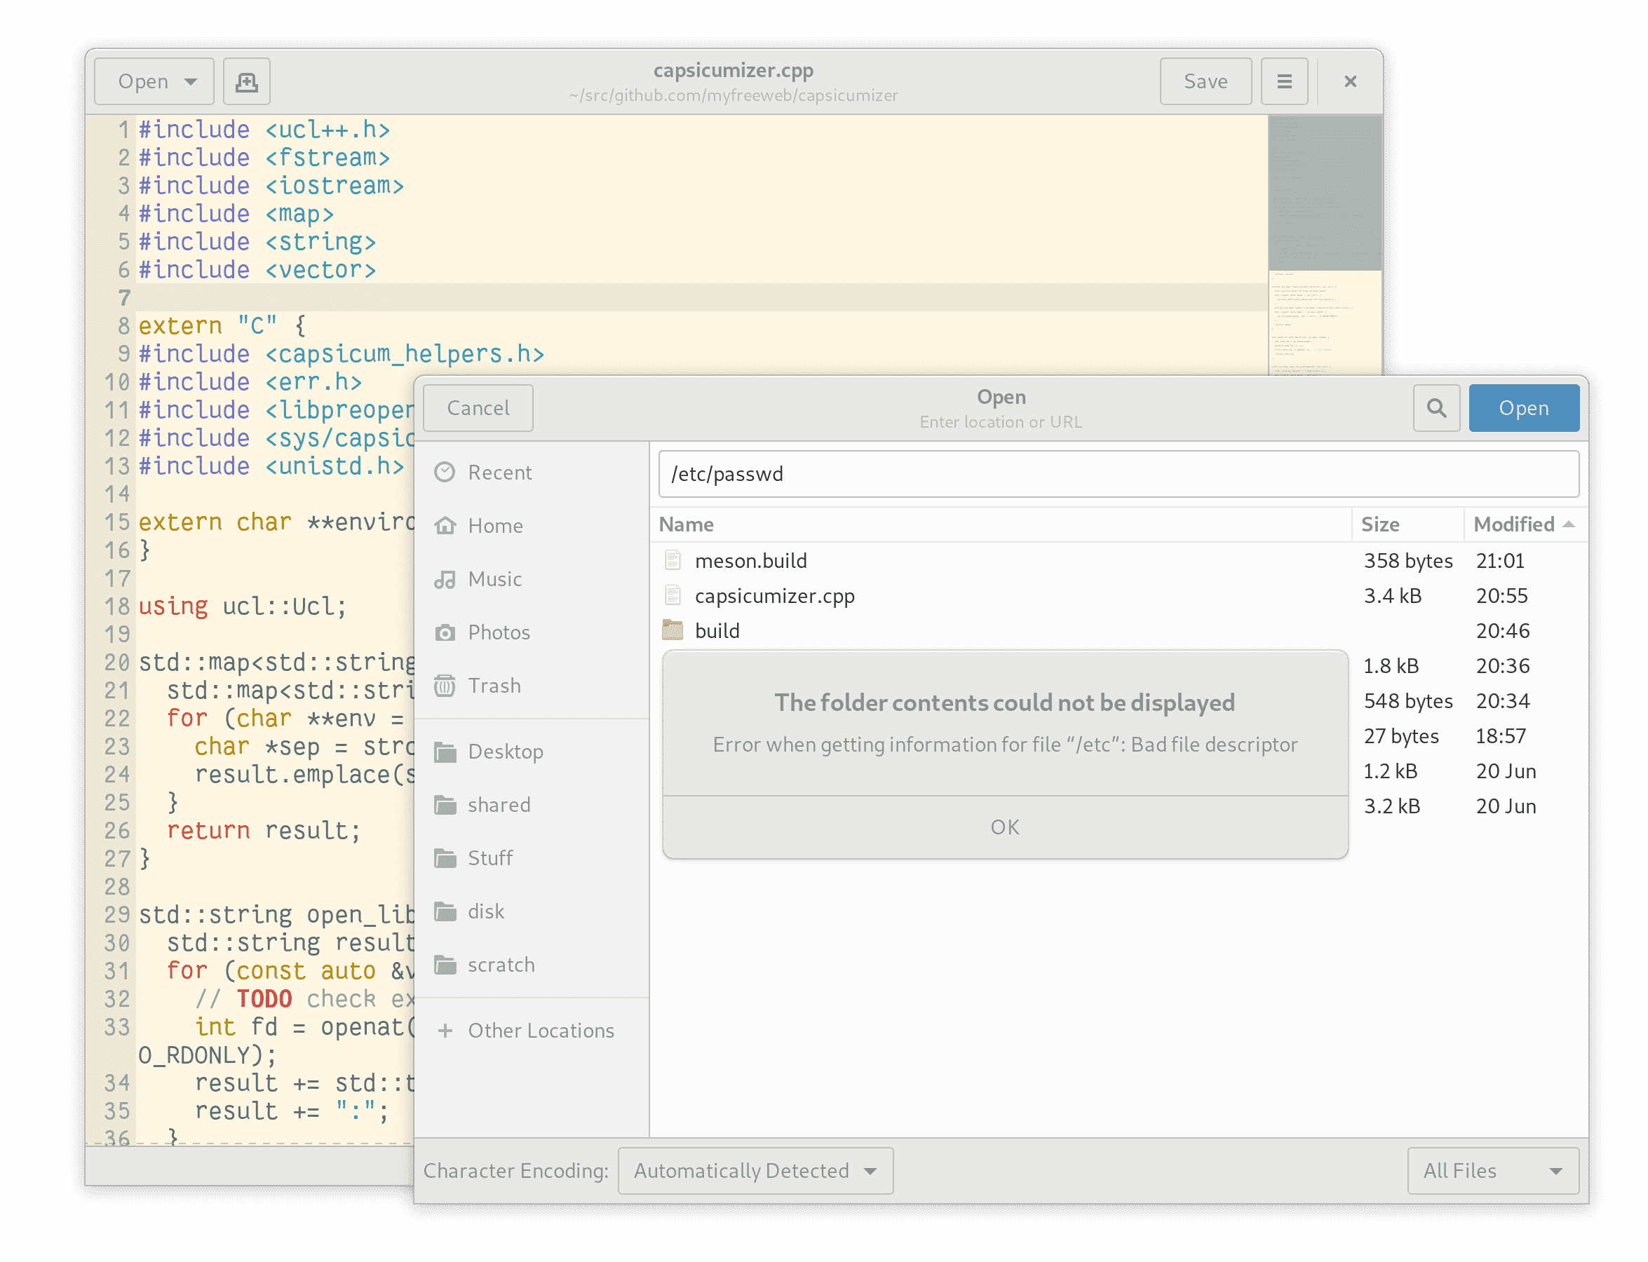Click the disk folder icon in sidebar
Viewport: 1648px width, 1262px height.
point(445,911)
